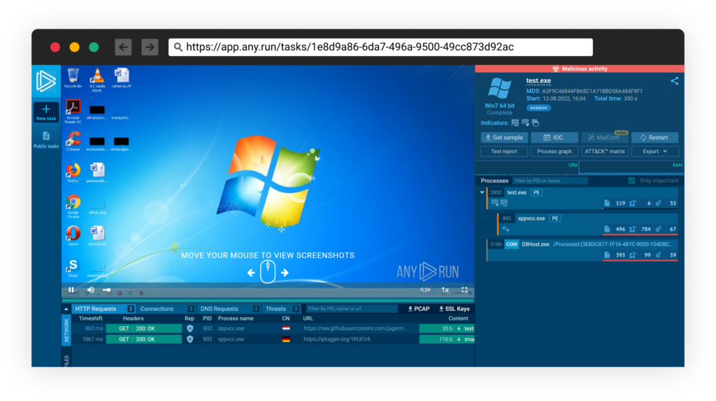Open the Export dropdown
The height and width of the screenshot is (401, 716).
coord(654,152)
